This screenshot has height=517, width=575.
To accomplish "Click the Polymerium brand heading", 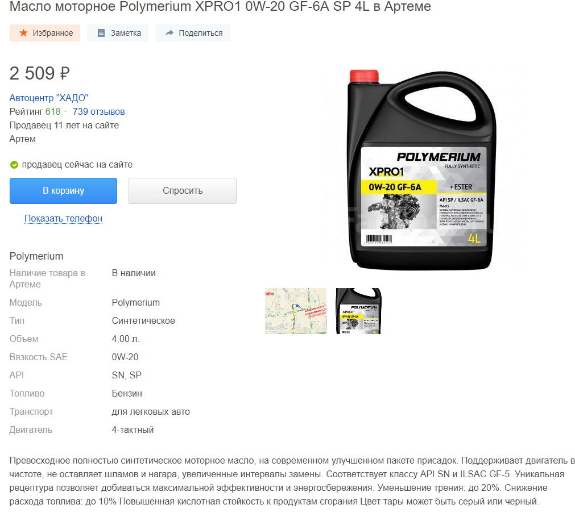I will [36, 256].
